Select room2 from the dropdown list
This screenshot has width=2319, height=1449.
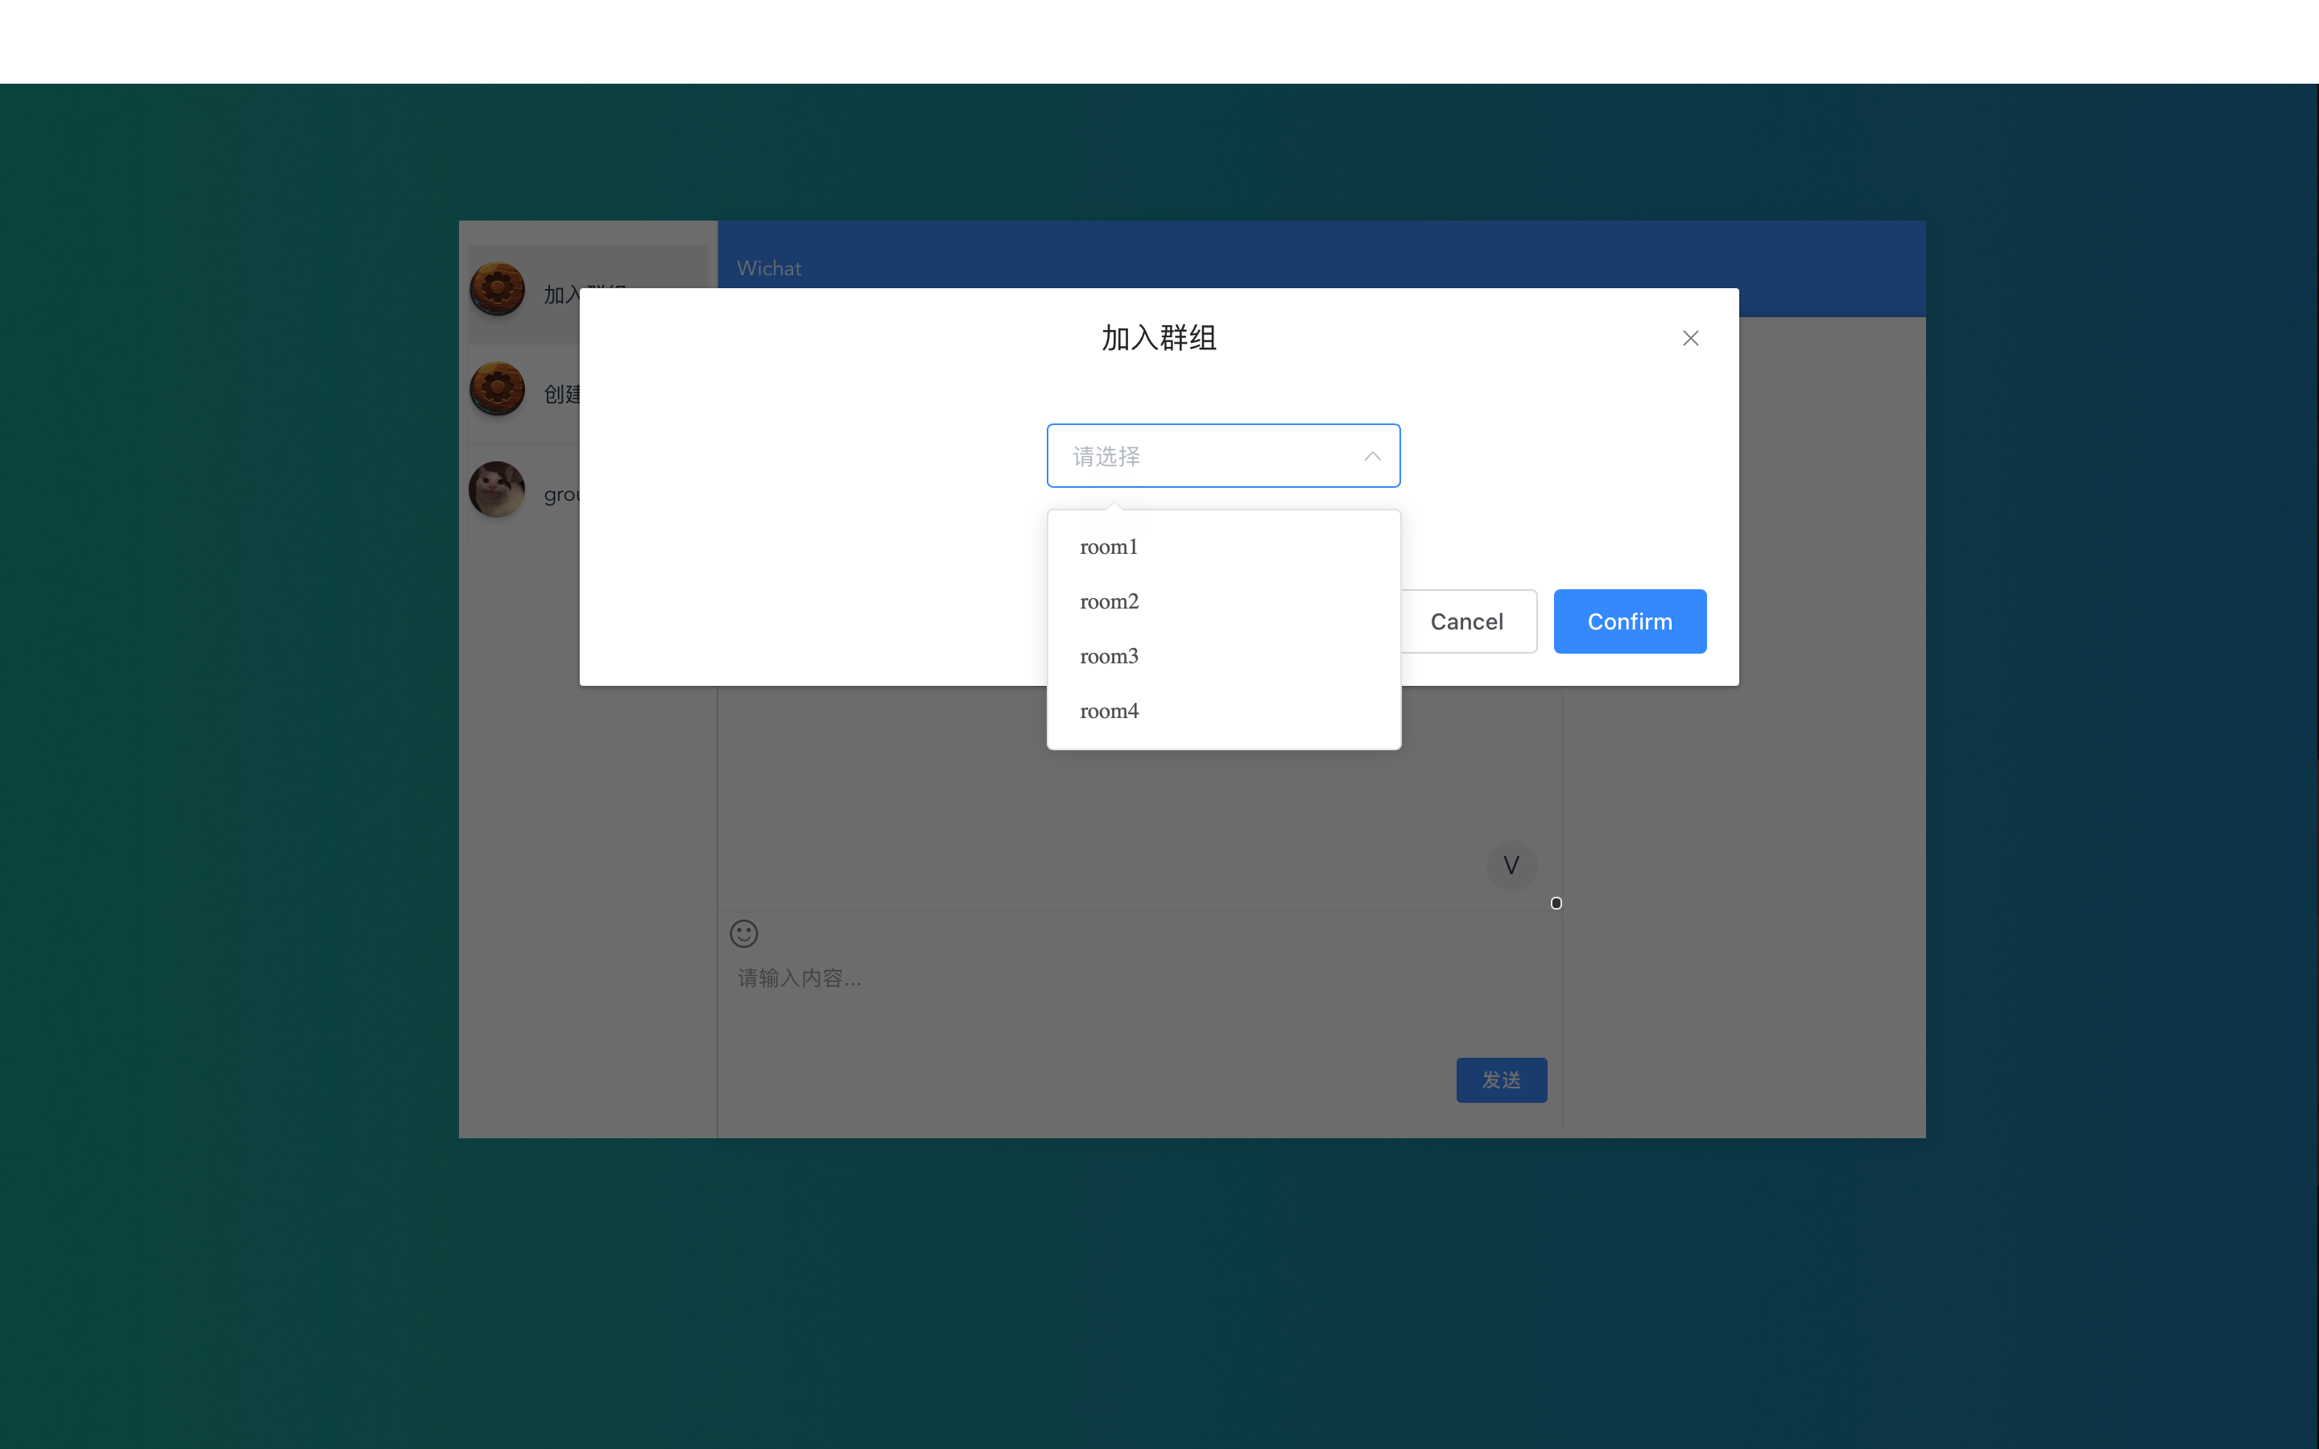[1109, 602]
